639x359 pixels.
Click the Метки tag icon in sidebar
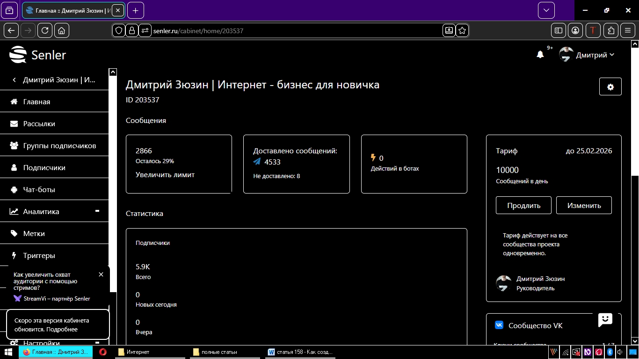[x=14, y=233]
